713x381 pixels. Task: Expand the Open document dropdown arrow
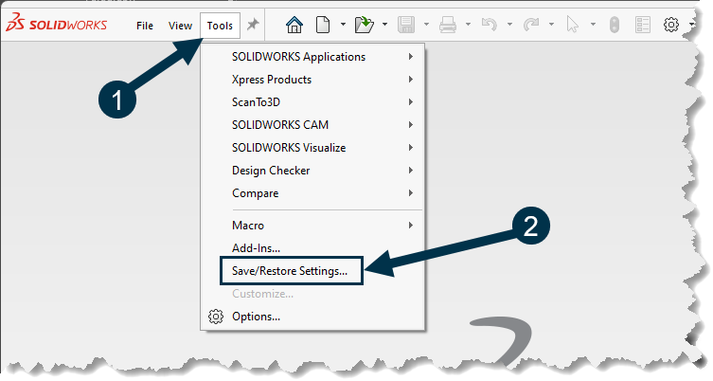point(384,25)
